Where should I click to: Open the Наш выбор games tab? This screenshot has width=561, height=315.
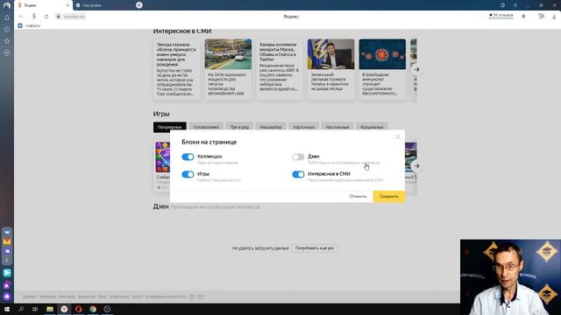(271, 127)
